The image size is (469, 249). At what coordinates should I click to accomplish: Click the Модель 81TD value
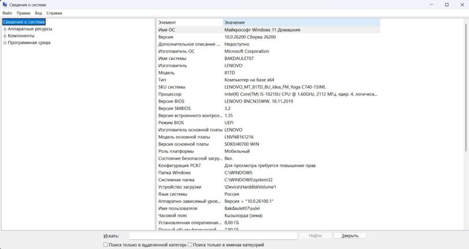[230, 73]
